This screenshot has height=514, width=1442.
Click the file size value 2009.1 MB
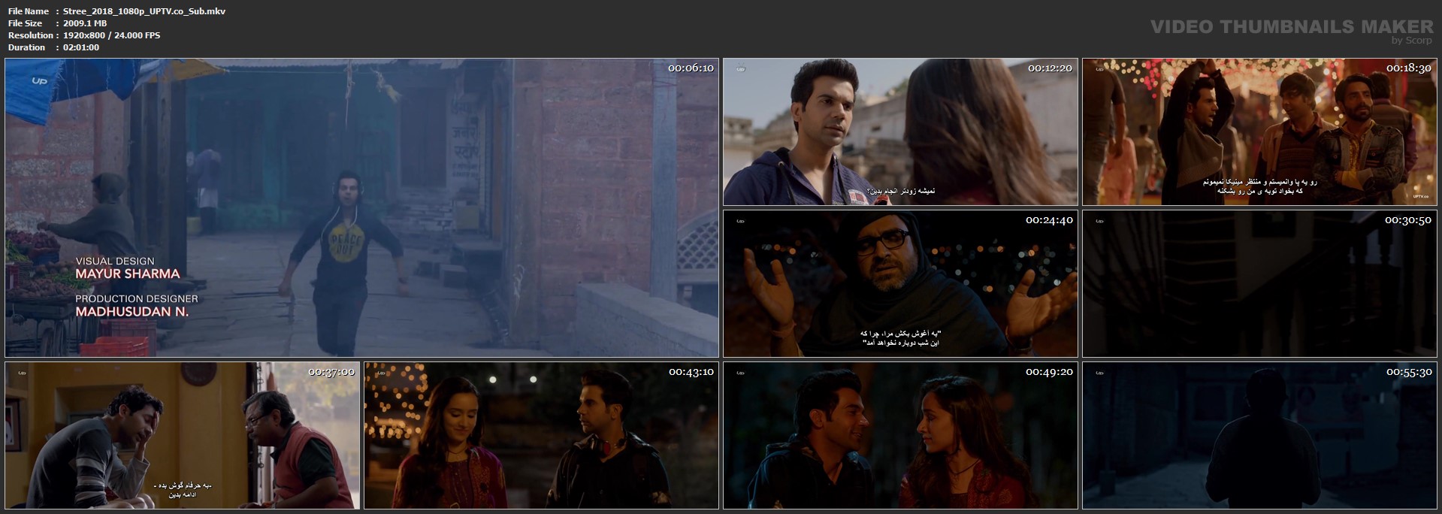click(x=85, y=23)
